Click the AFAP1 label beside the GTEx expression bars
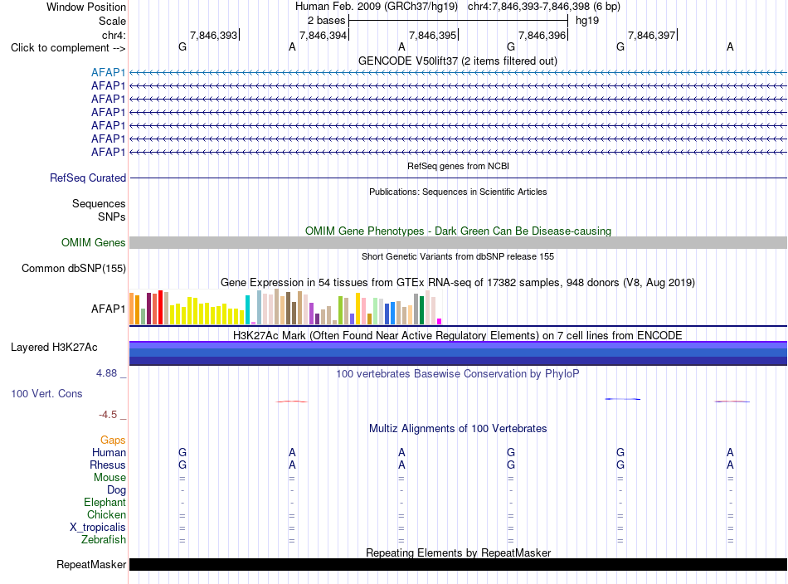The image size is (788, 584). (108, 309)
